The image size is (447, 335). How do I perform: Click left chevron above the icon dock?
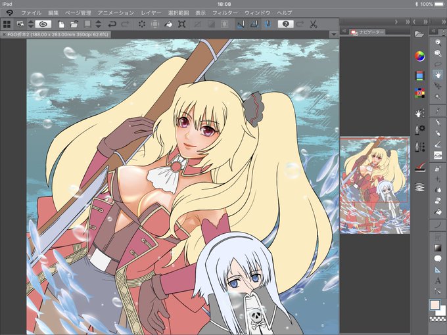(414, 22)
